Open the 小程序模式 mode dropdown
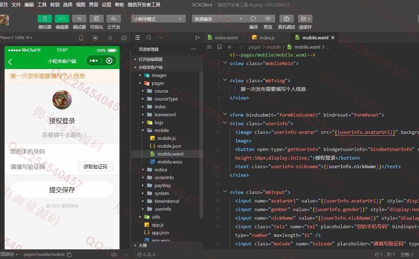Image resolution: width=419 pixels, height=259 pixels. pos(158,19)
